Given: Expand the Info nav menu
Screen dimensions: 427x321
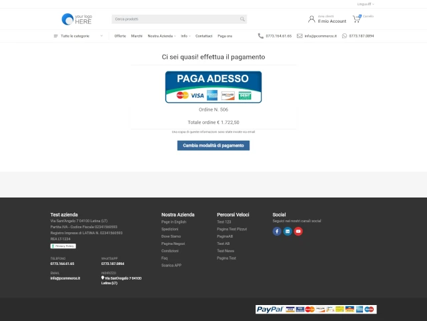Looking at the screenshot, I should pos(185,36).
